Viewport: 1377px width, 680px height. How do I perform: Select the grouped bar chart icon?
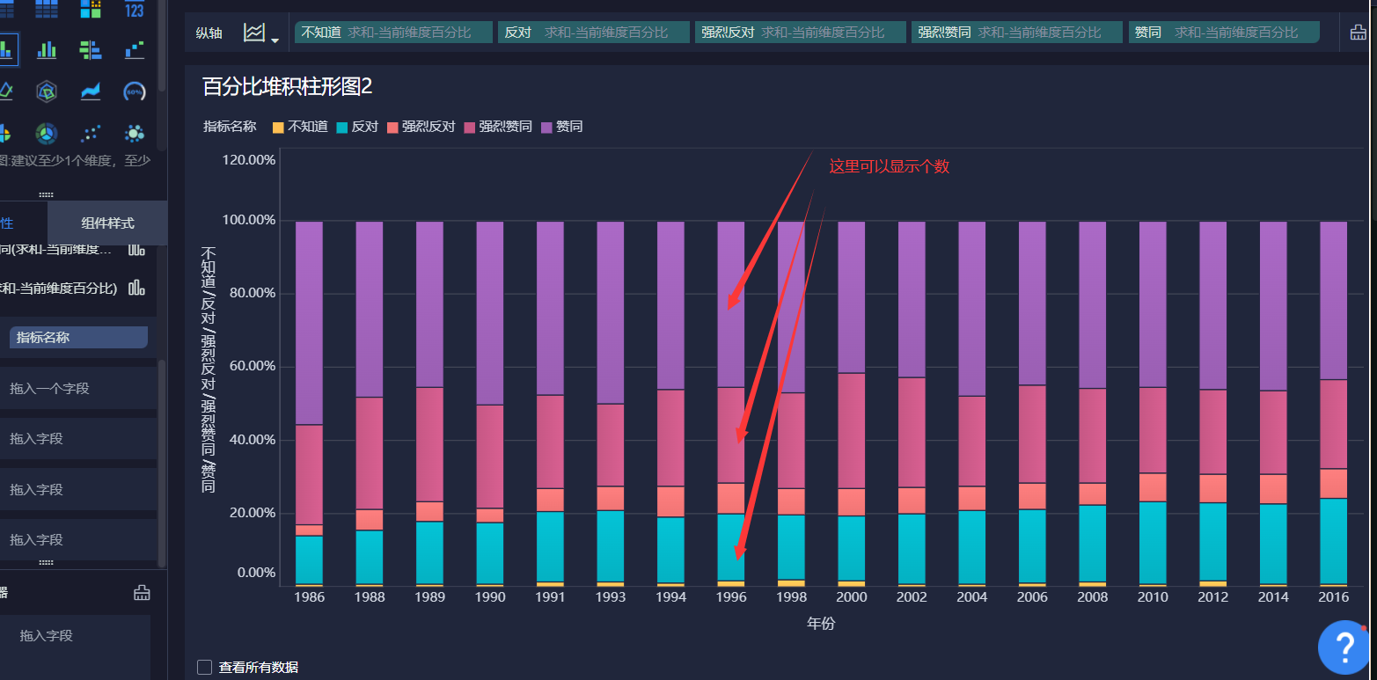(x=47, y=50)
